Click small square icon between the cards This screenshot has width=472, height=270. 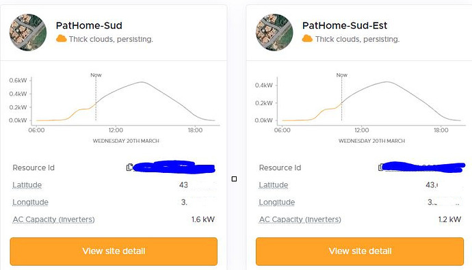tap(234, 179)
